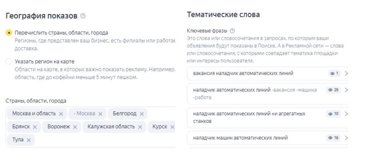Screen dimensions: 366x158
Task: Select Перечислить страны, области, города radio option
Action: pos(9,33)
